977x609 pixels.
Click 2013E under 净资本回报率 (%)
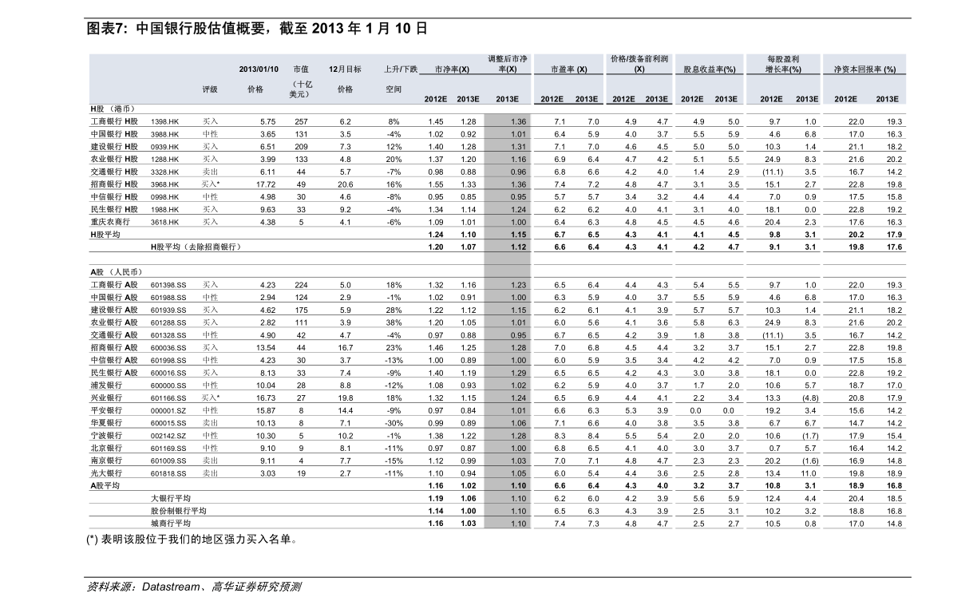(887, 99)
